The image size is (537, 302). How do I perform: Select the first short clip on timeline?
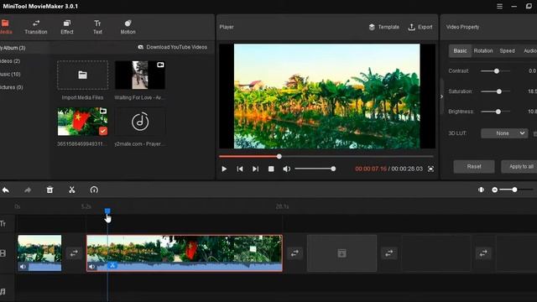point(39,253)
